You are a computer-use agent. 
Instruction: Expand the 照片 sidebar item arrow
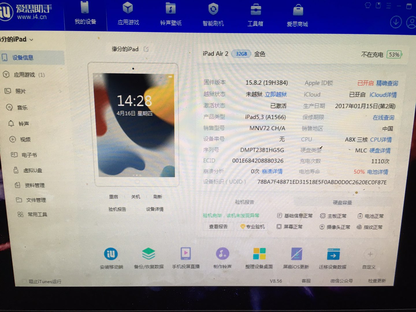click(60, 91)
